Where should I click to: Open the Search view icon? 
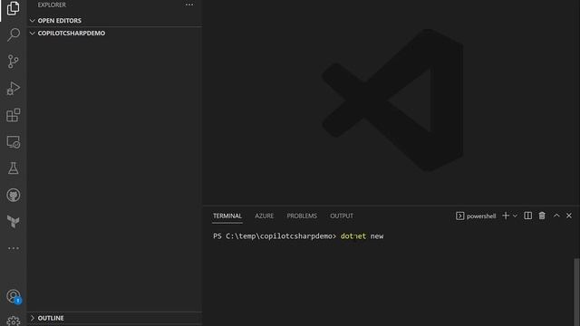[14, 34]
